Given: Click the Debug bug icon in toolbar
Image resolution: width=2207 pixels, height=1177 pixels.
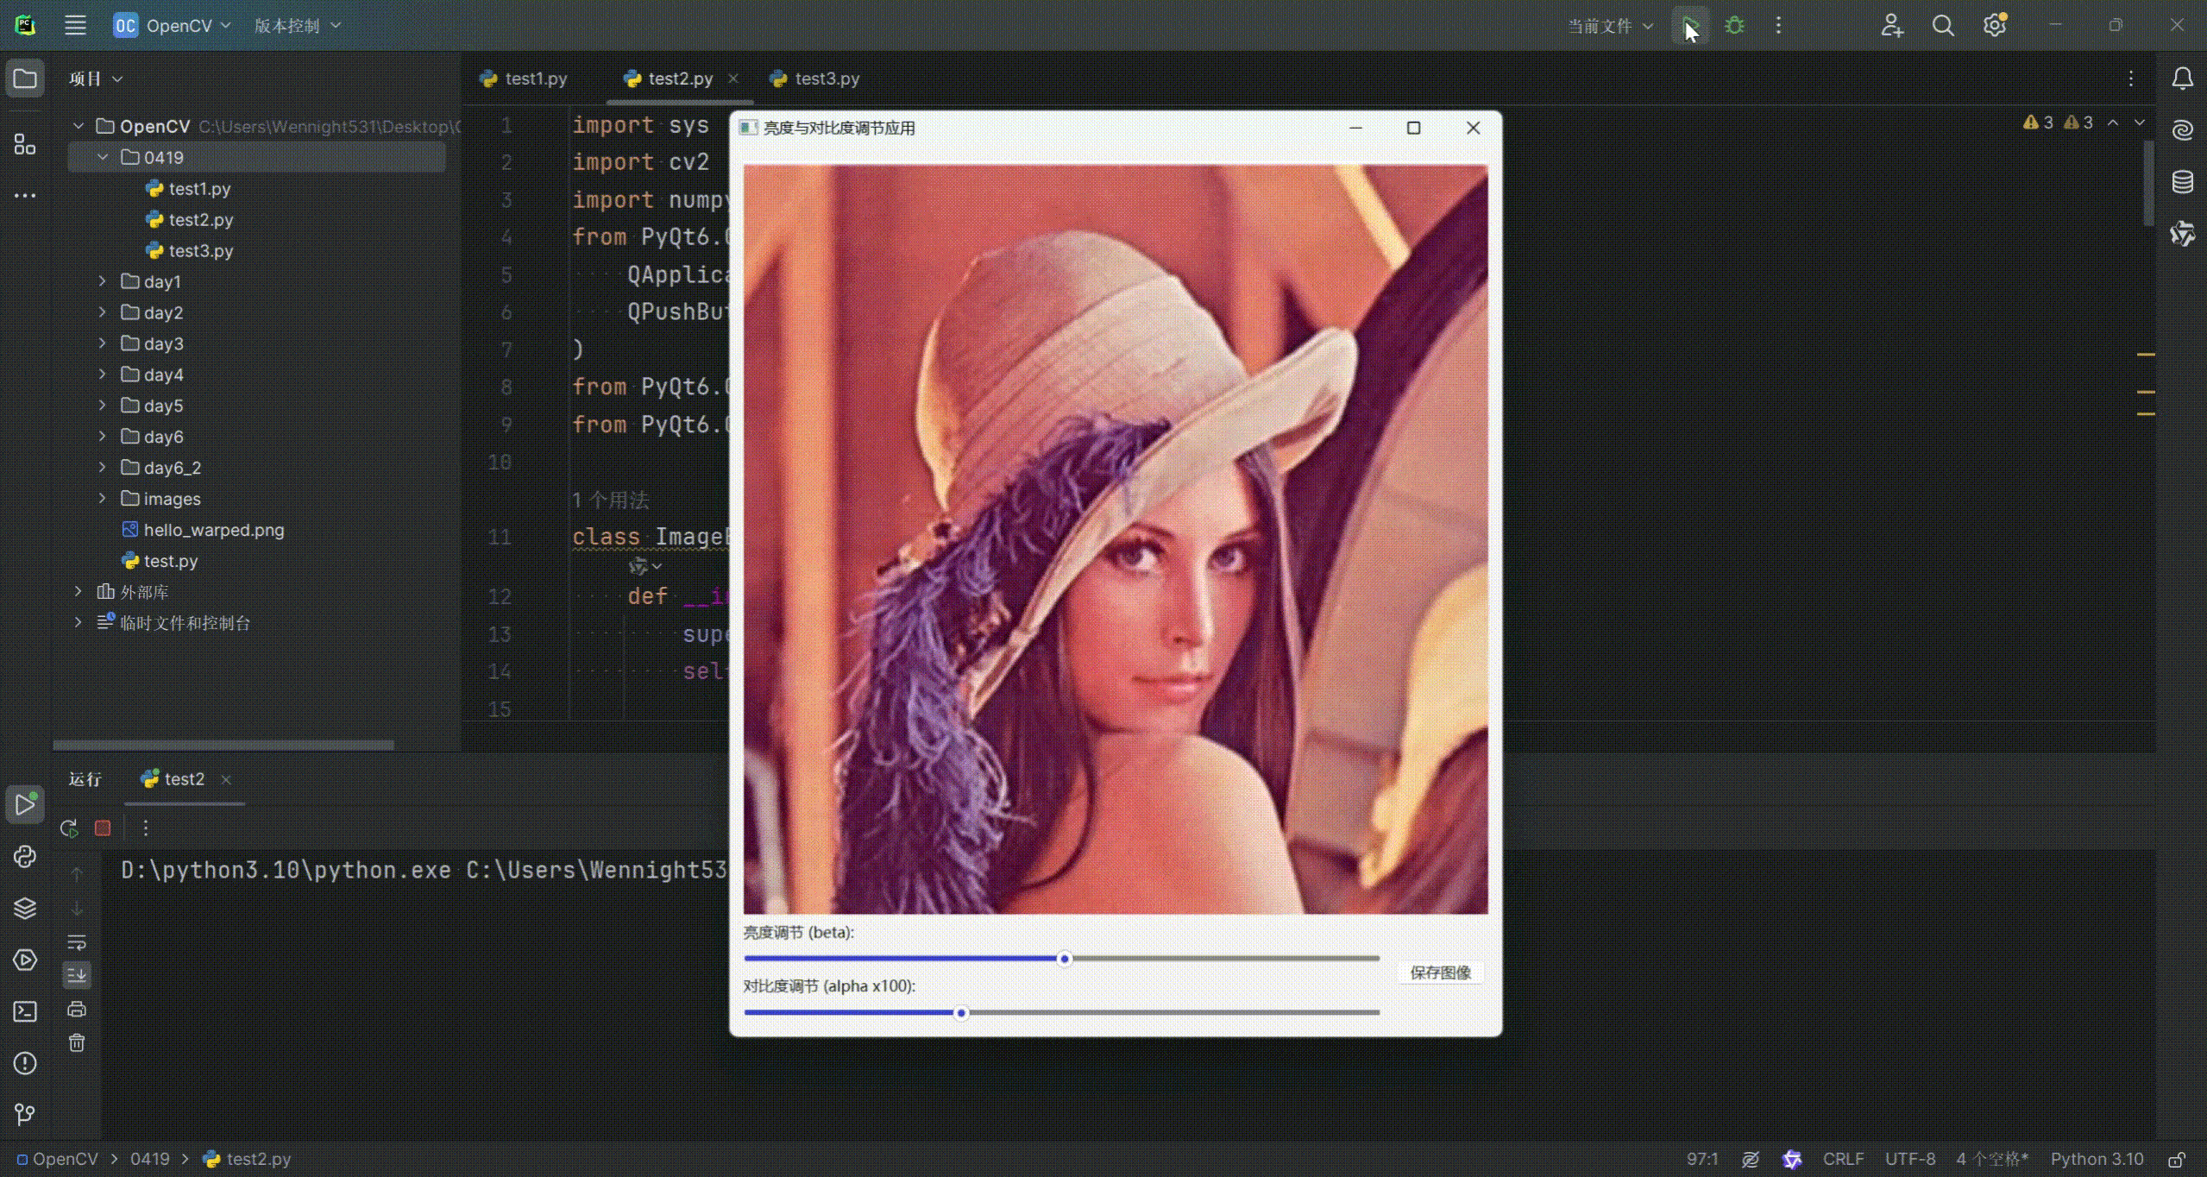Looking at the screenshot, I should [x=1734, y=26].
